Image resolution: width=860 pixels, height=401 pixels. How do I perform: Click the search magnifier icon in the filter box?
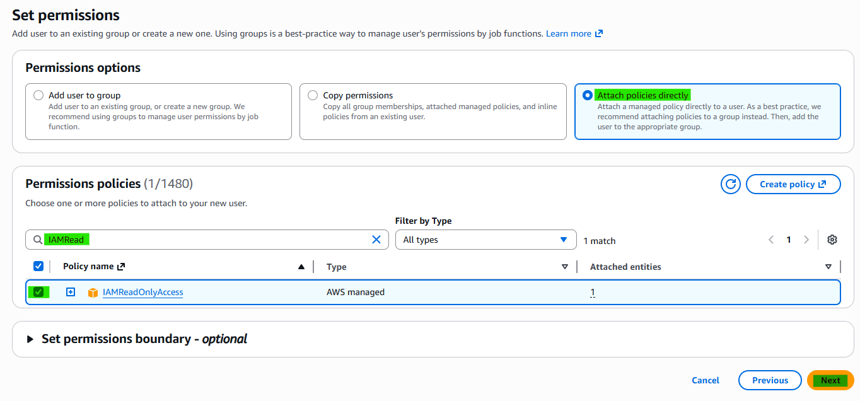[x=38, y=240]
